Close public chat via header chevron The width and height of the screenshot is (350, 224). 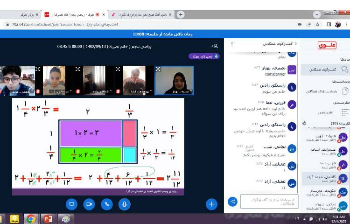click(296, 44)
